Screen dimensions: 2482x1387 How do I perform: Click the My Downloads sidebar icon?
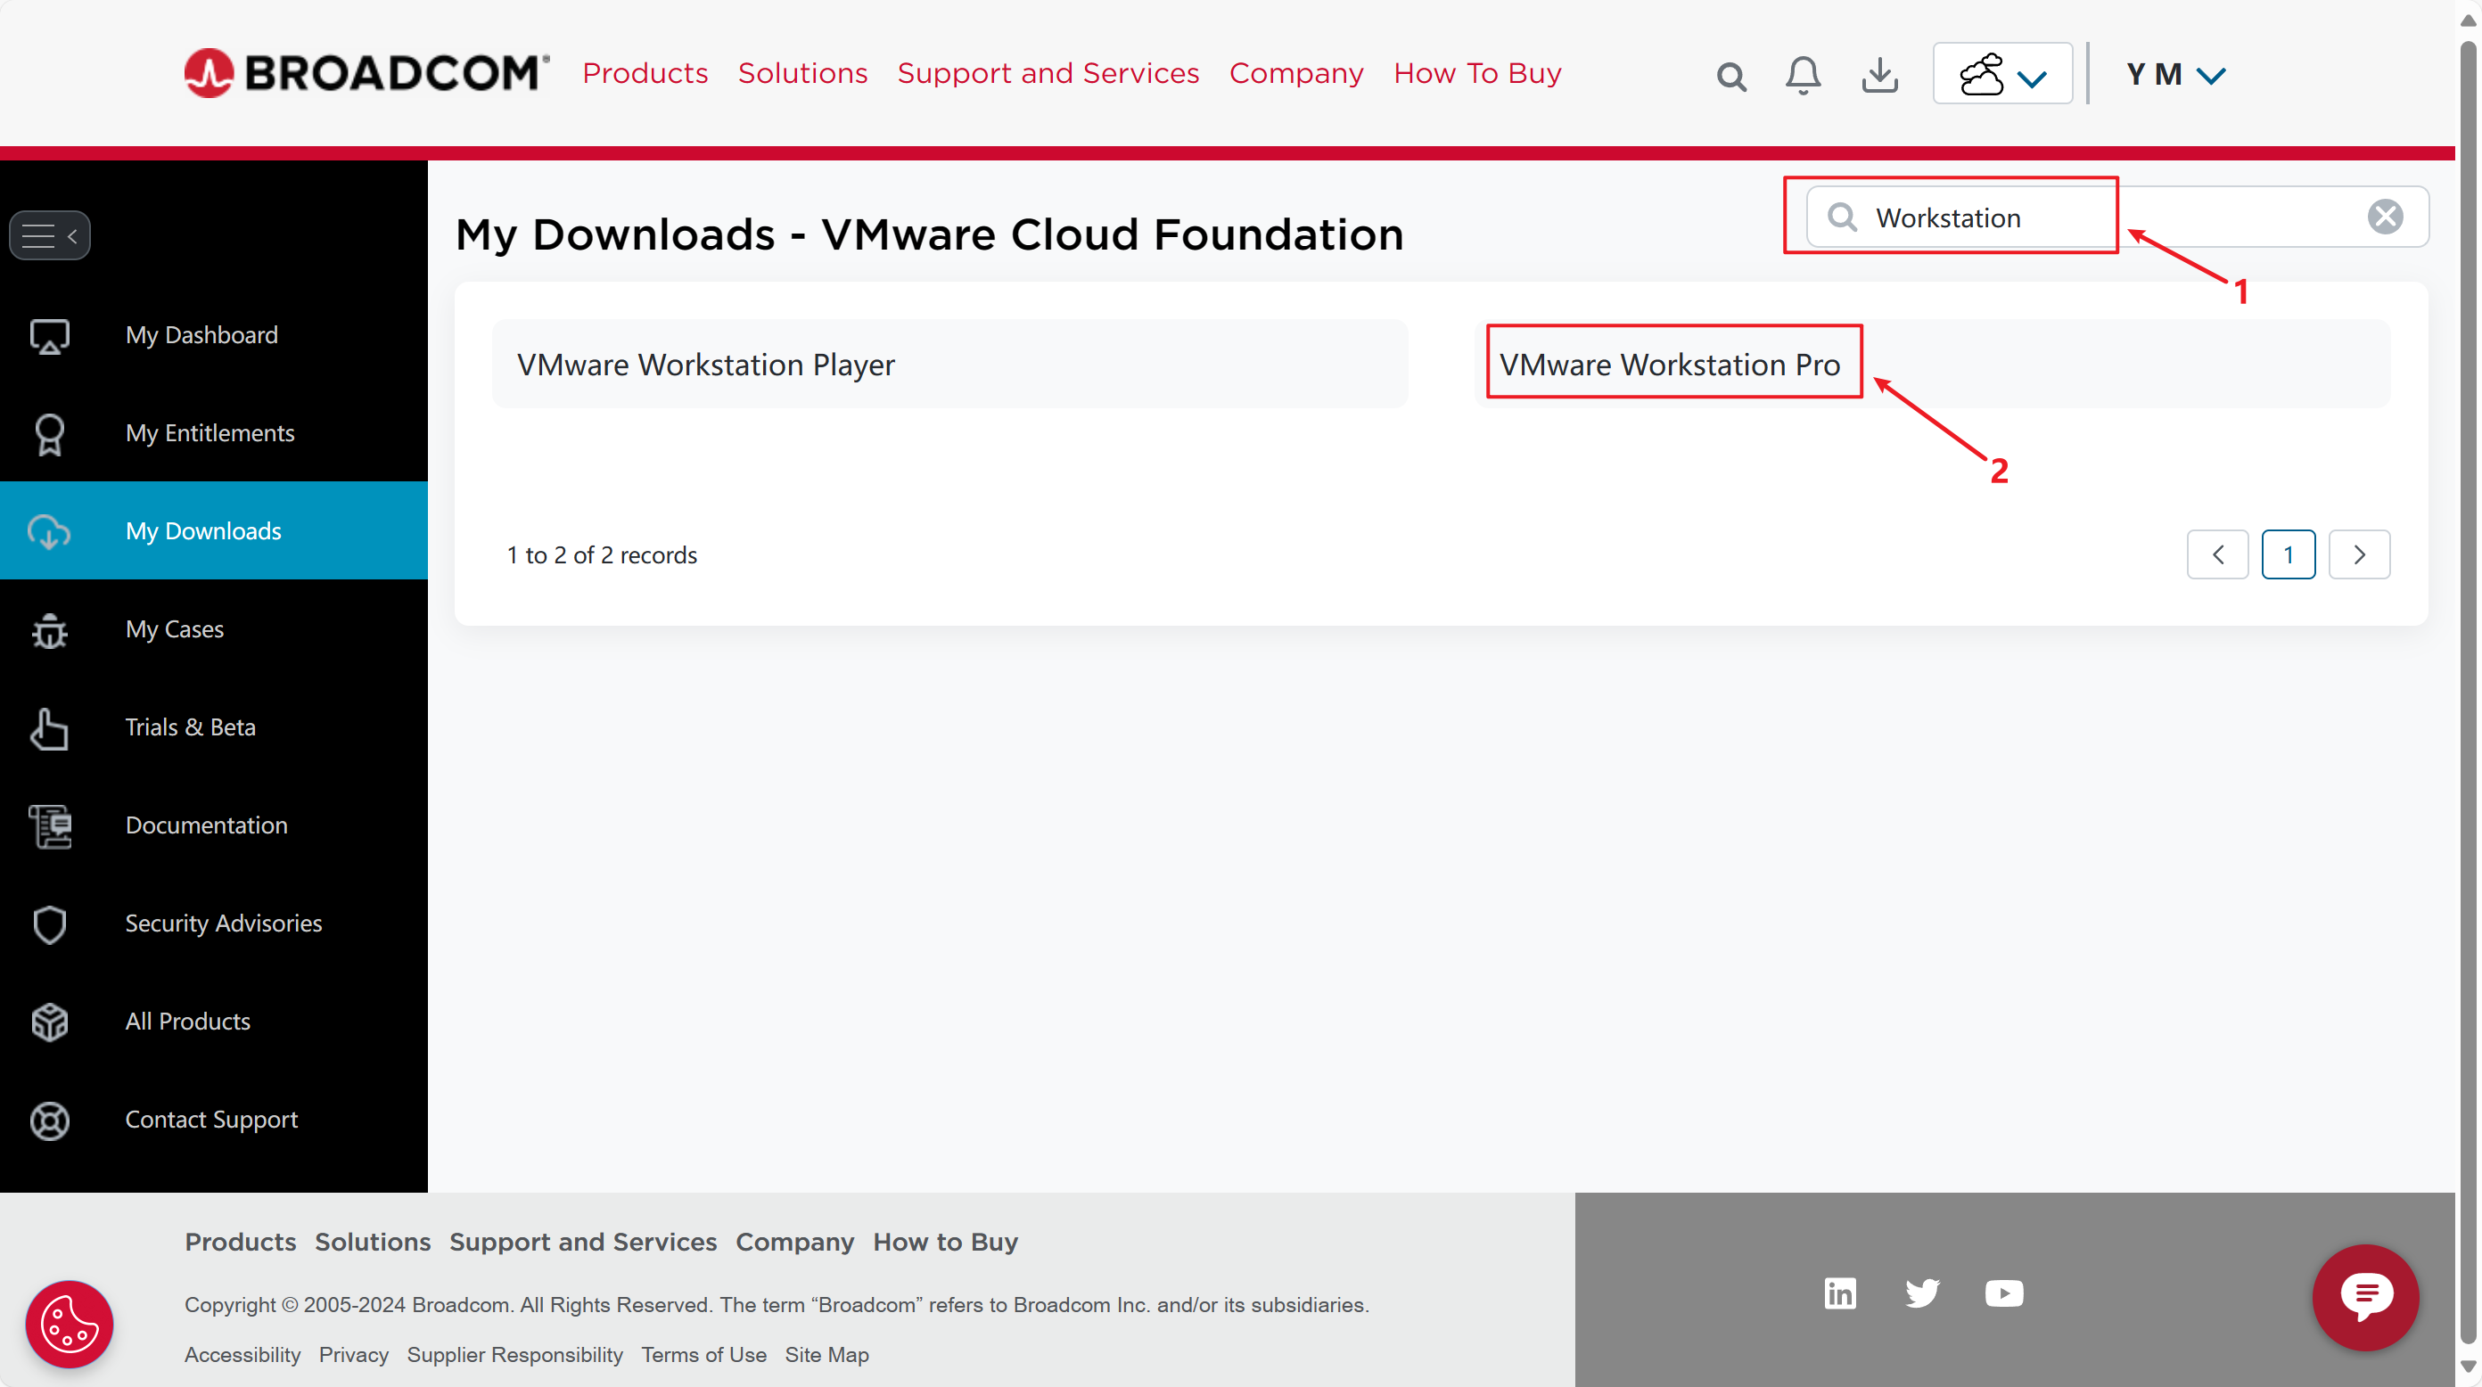click(48, 529)
